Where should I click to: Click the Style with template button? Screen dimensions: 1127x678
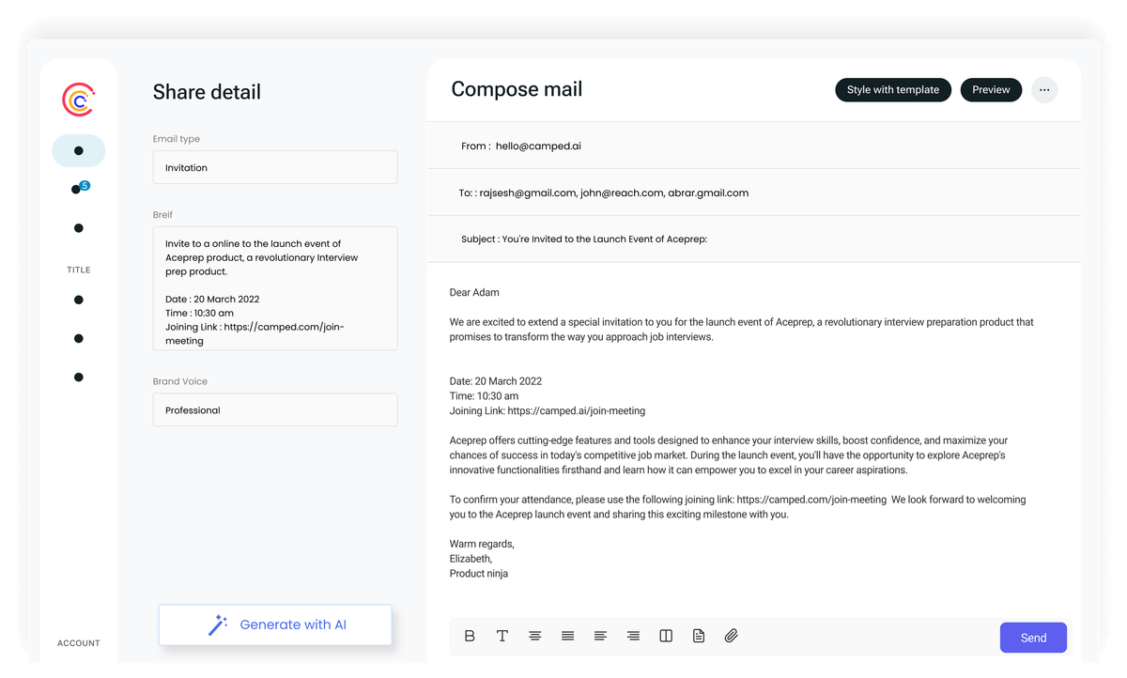coord(893,90)
